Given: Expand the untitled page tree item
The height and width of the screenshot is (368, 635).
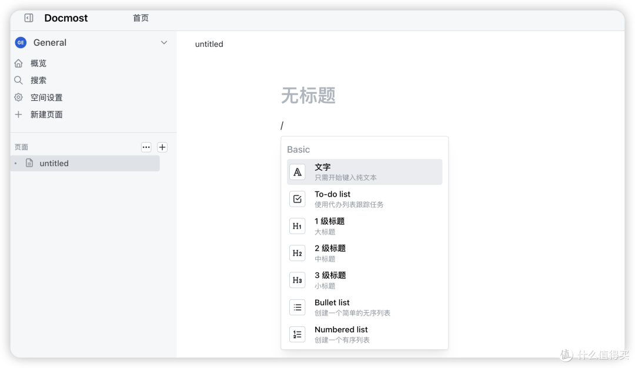Looking at the screenshot, I should click(15, 163).
